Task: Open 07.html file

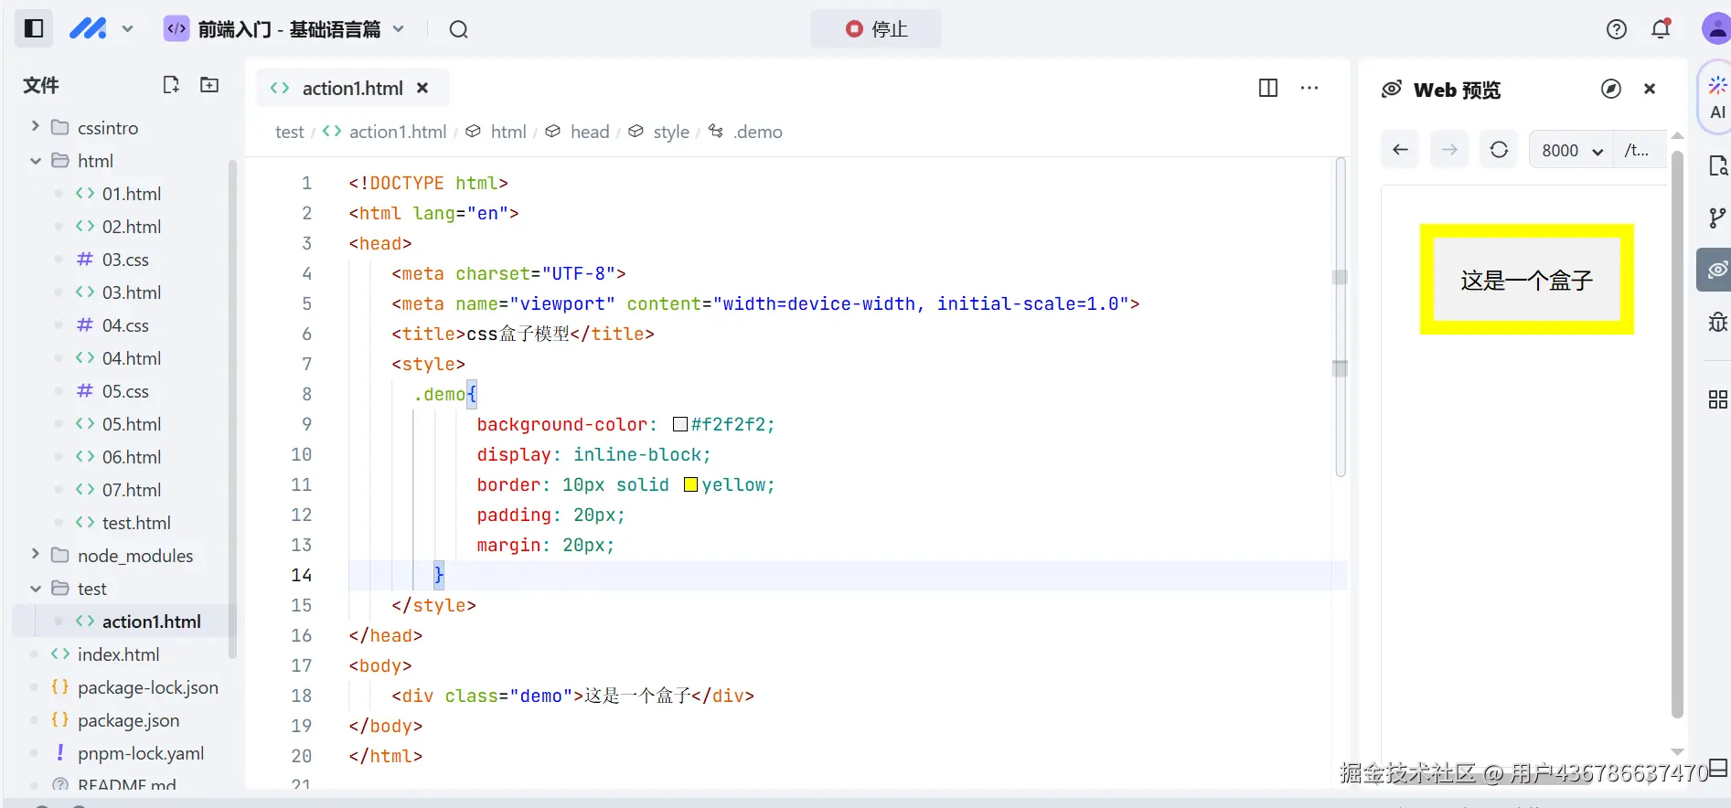Action: pos(131,490)
